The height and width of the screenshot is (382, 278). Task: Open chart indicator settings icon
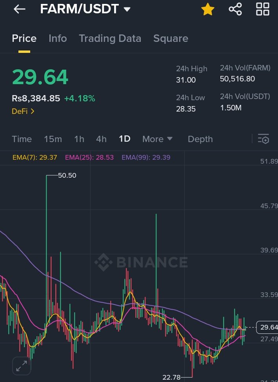point(263,139)
